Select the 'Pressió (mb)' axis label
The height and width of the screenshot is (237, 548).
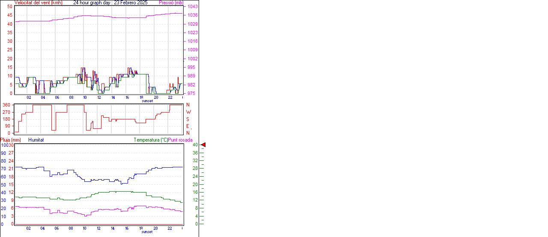point(170,3)
